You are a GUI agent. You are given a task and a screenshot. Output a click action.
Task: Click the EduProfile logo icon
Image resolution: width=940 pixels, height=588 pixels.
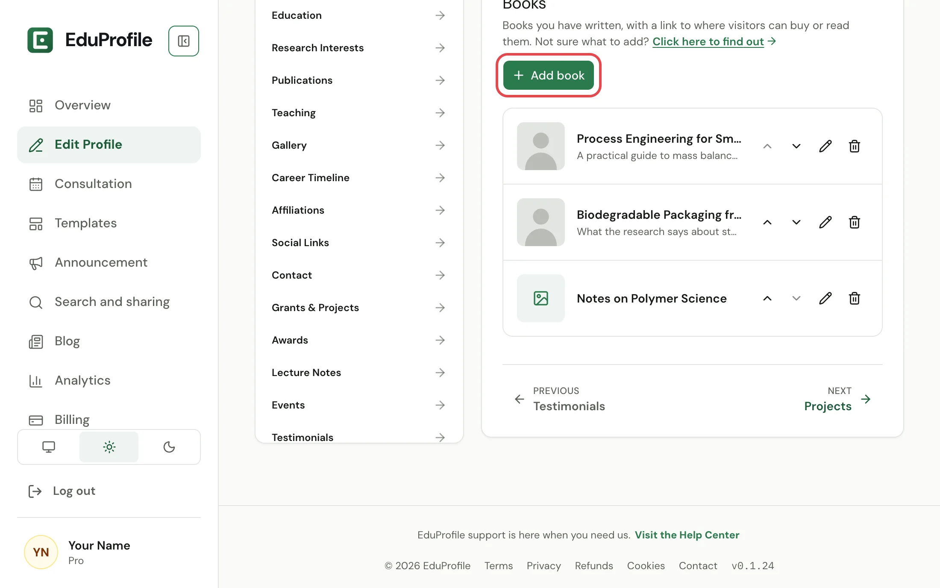click(40, 40)
